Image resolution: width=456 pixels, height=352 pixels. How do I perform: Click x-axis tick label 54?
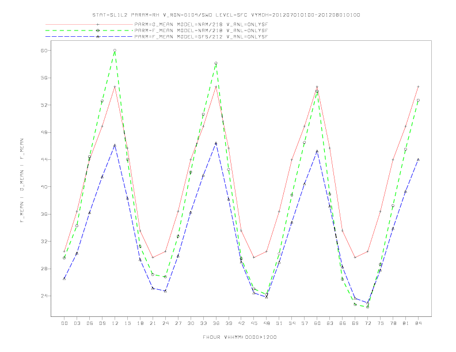pos(292,323)
